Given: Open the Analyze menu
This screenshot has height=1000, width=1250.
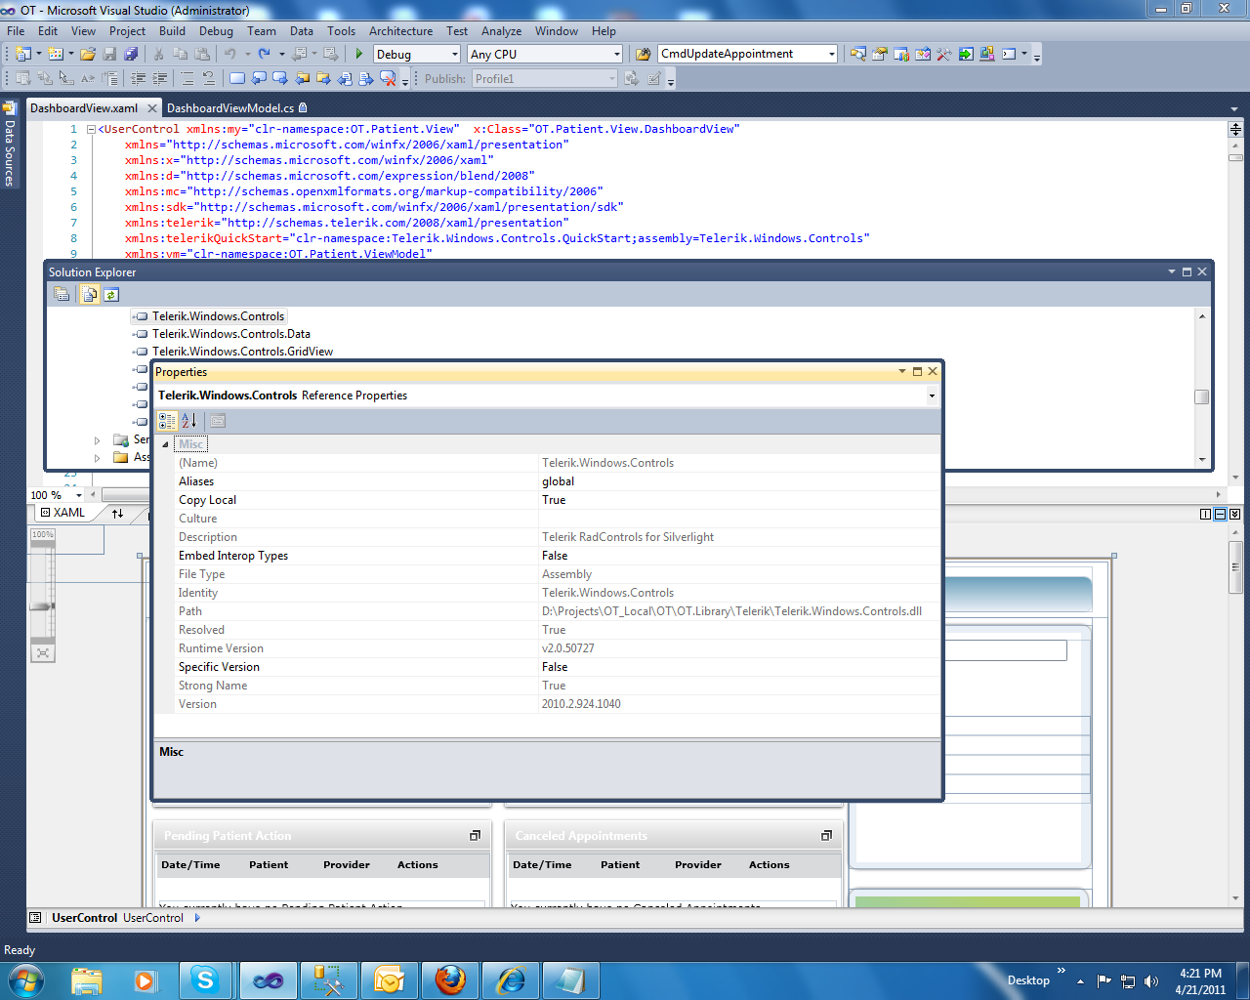Looking at the screenshot, I should click(501, 31).
